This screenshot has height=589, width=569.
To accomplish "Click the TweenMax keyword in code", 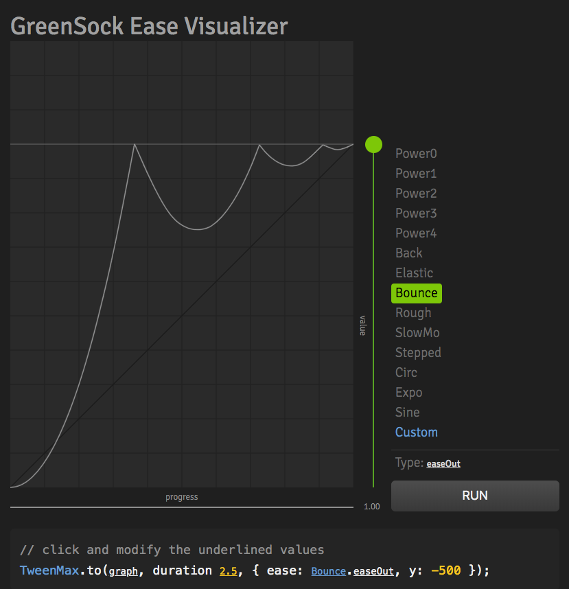I will pos(49,570).
